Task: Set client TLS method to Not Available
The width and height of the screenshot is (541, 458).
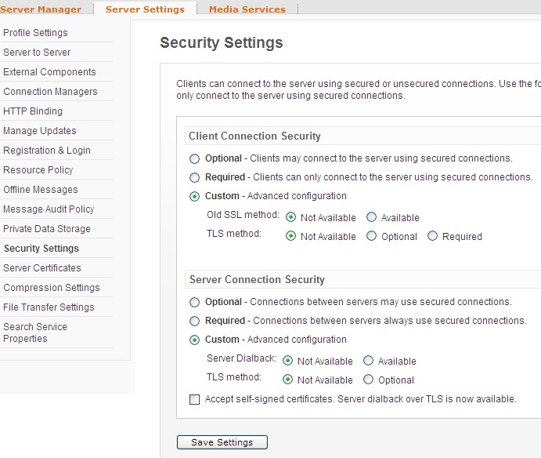Action: [x=291, y=236]
